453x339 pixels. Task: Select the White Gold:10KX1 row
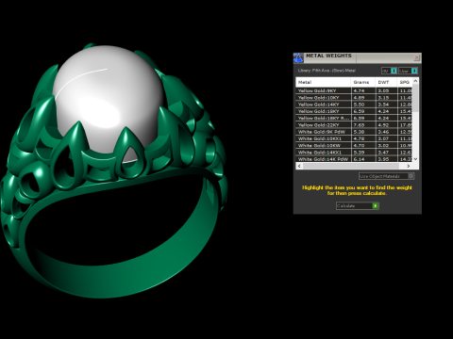pos(354,138)
